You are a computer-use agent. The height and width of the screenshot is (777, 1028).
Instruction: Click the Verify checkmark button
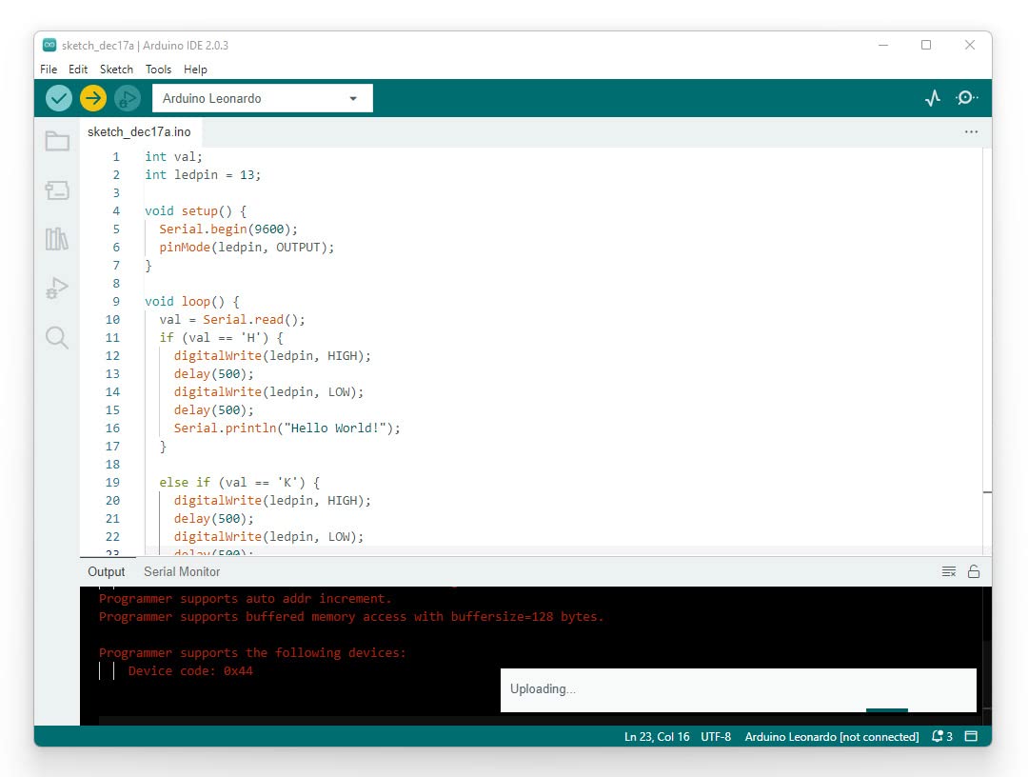click(59, 98)
